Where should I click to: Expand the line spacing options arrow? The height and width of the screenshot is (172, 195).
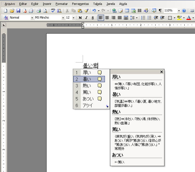(137, 18)
